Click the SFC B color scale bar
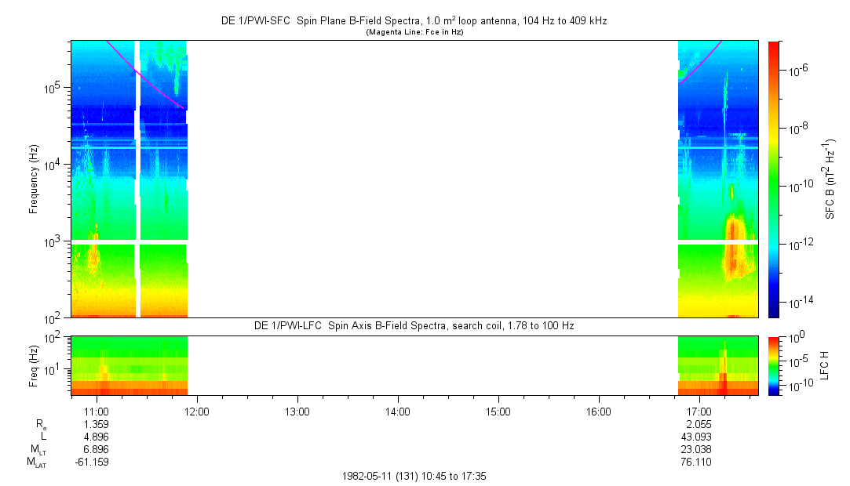850x486 pixels. click(772, 179)
